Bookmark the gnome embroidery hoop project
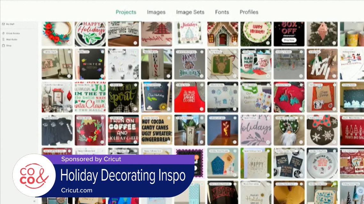364x204 pixels. click(301, 142)
